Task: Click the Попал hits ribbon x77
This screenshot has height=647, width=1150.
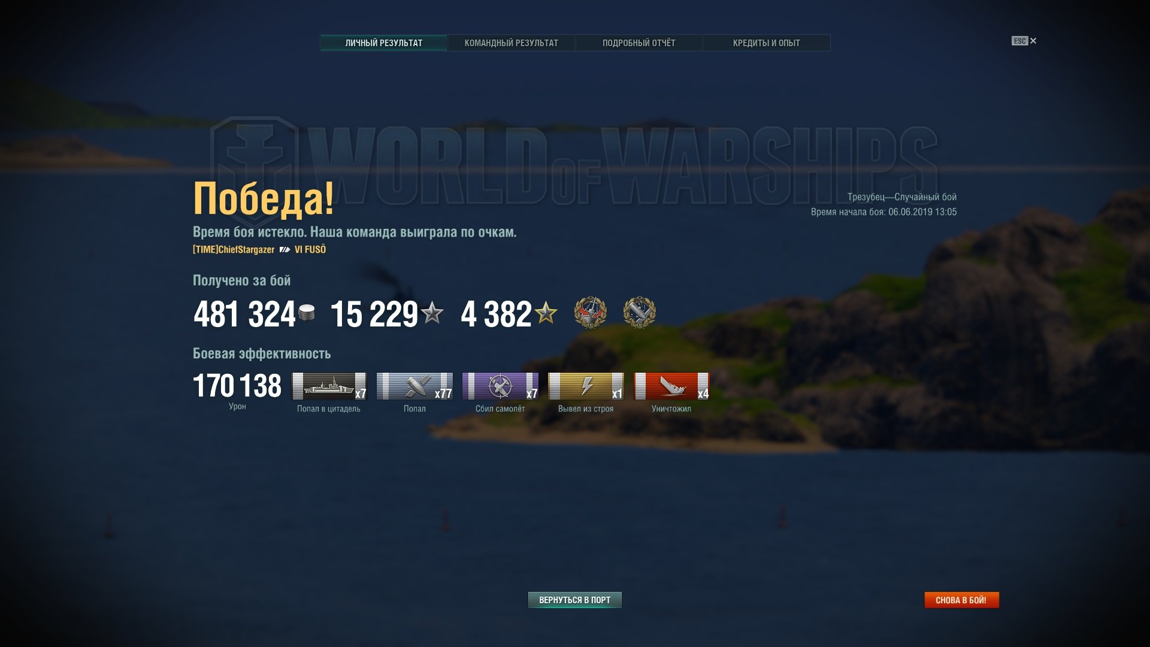Action: click(x=414, y=386)
